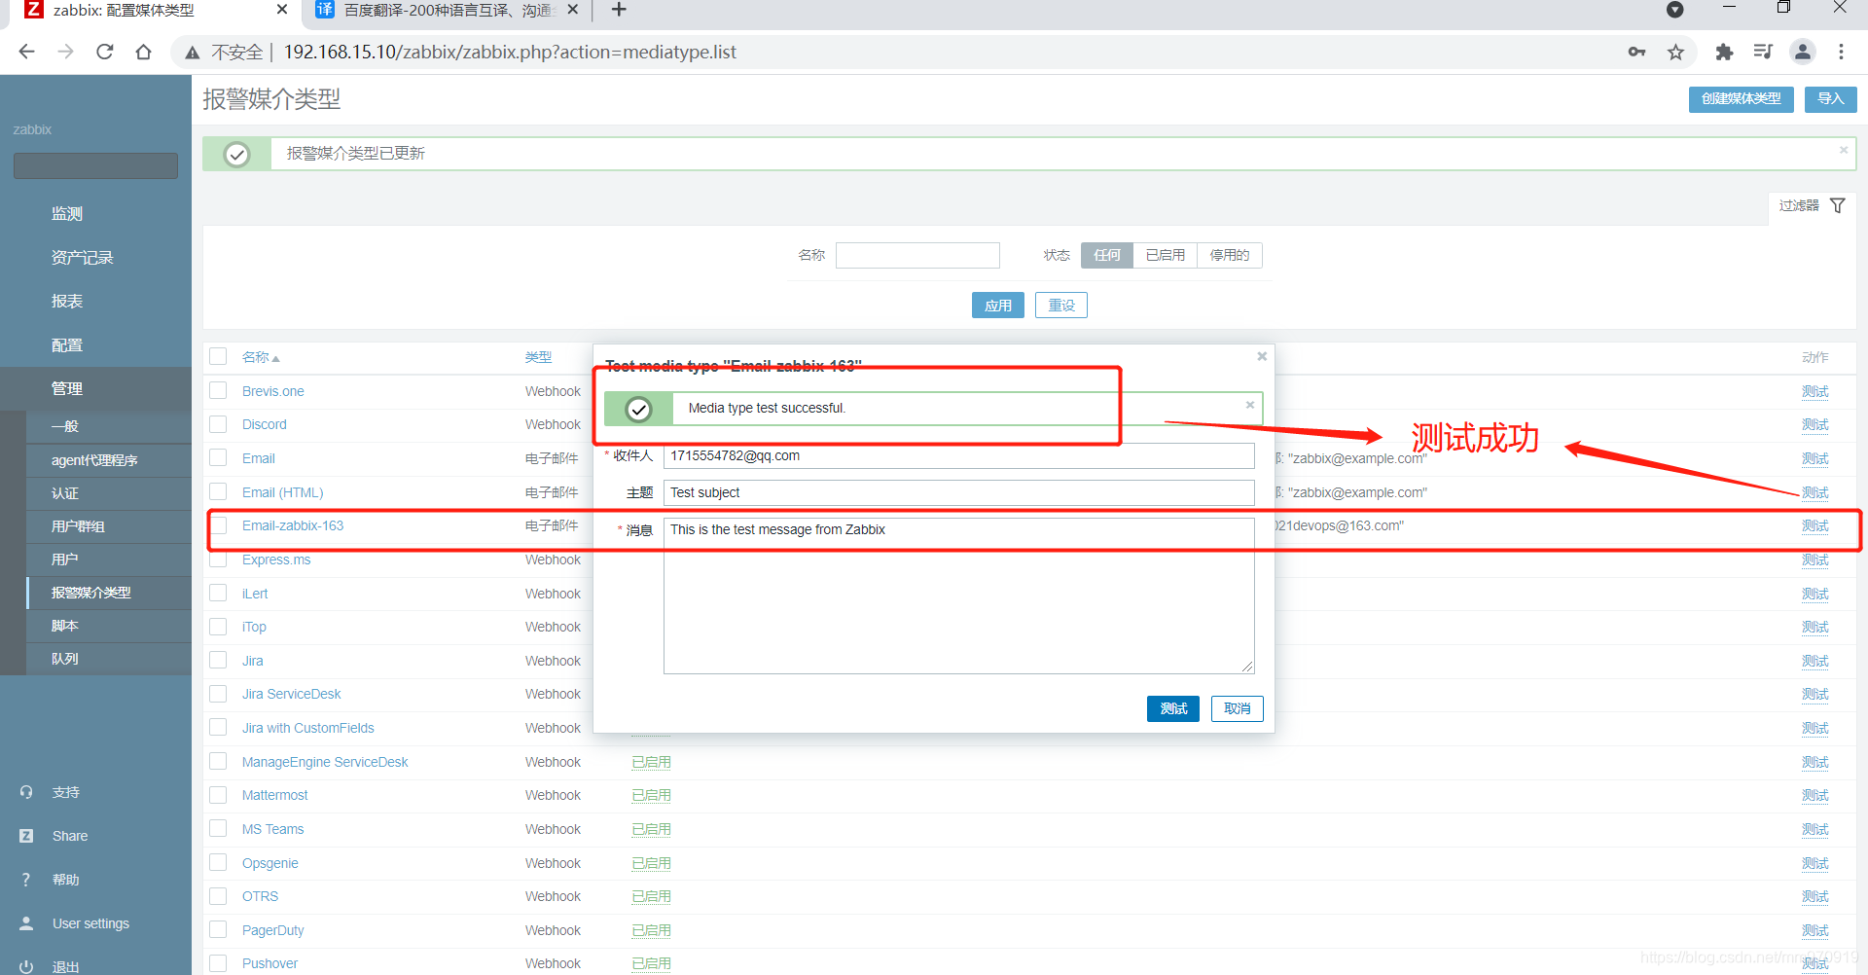Close the Baidu translate tab
The image size is (1868, 975).
pos(573,10)
